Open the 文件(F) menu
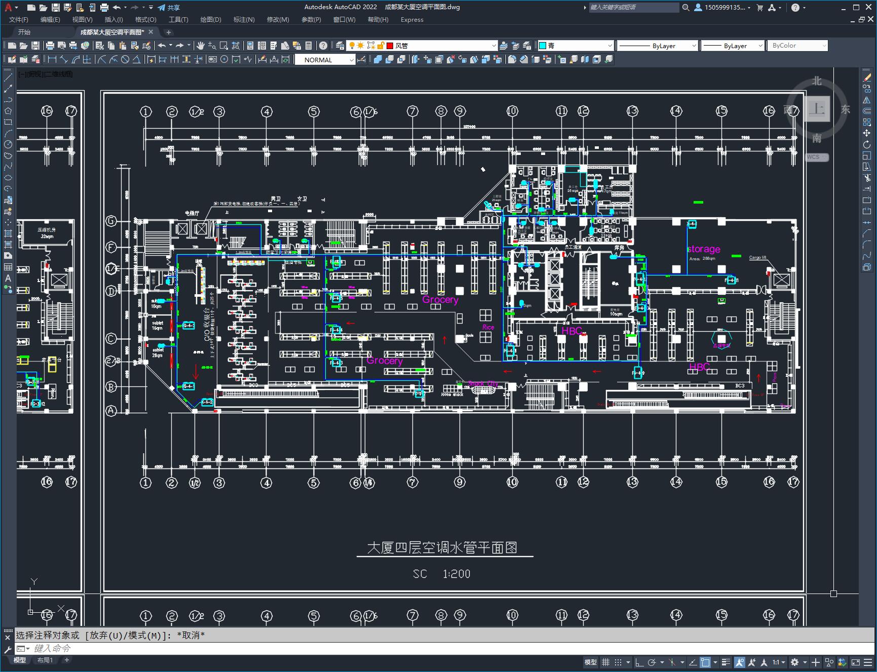877x672 pixels. [x=19, y=20]
